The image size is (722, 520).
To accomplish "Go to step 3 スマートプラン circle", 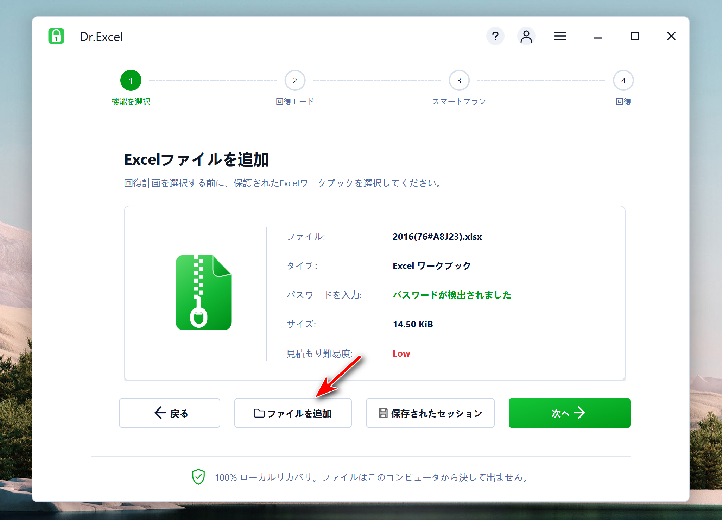I will tap(459, 81).
